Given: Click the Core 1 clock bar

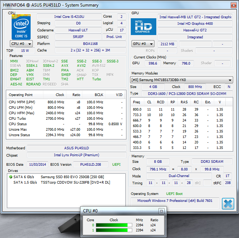Looking at the screenshot, I should [x=114, y=230].
